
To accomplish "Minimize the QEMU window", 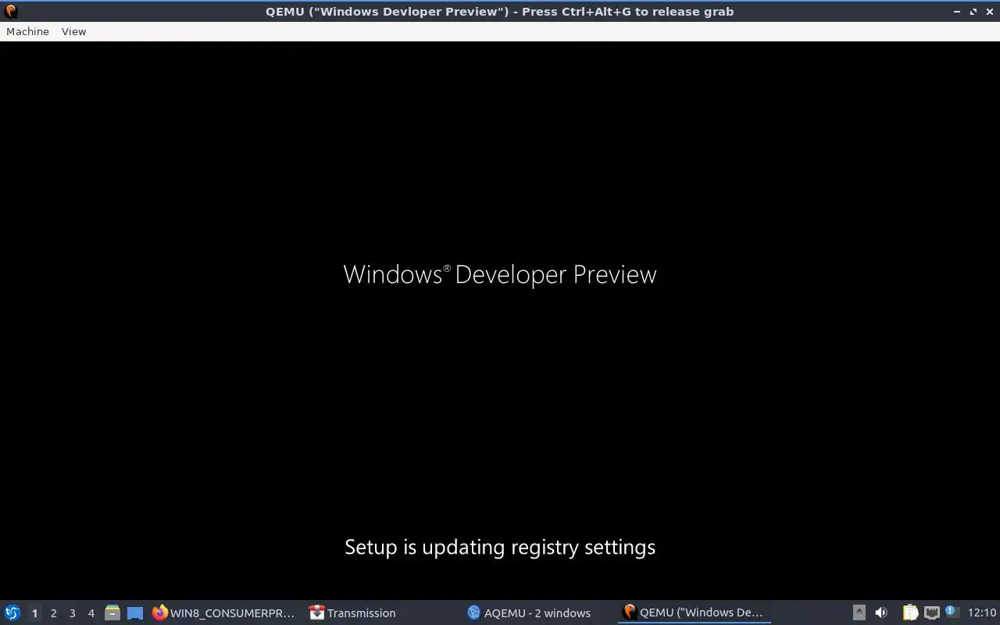I will point(958,12).
